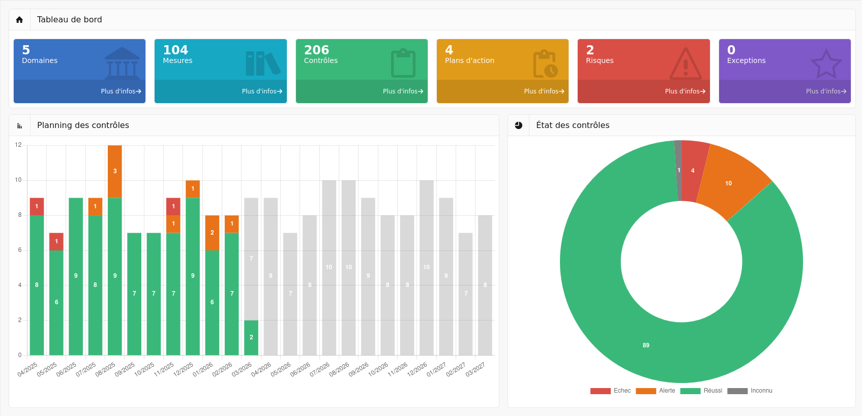Toggle the Réussi series in legend
The image size is (862, 416).
pos(701,391)
